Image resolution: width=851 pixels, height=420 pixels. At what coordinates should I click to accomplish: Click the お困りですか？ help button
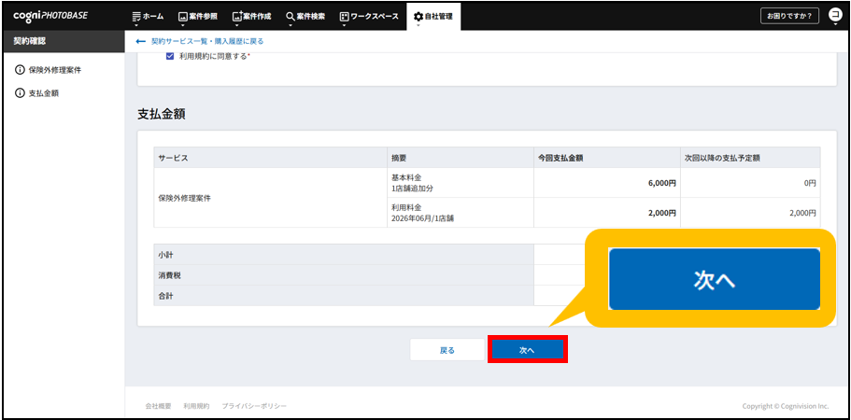(789, 16)
